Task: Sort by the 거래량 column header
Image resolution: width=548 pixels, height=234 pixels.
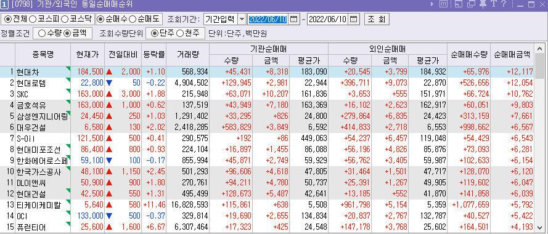Action: point(187,54)
